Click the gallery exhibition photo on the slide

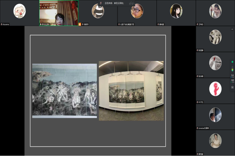[x=131, y=91]
